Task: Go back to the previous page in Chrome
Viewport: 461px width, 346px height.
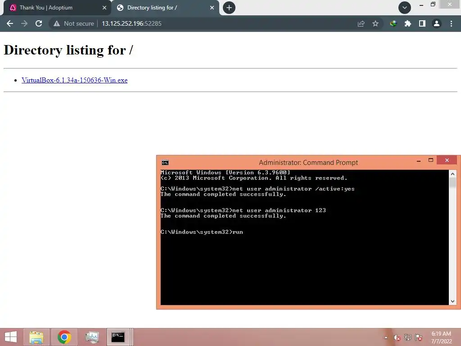Action: pyautogui.click(x=10, y=23)
